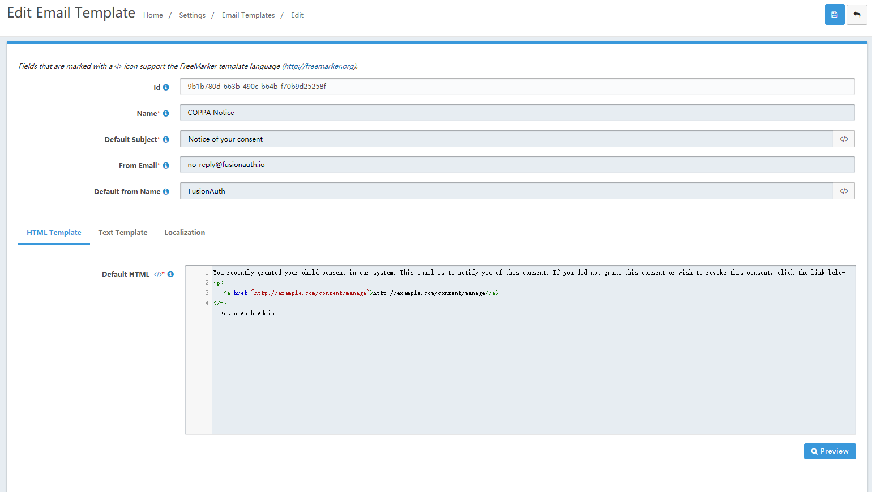Select the HTML Template tab
872x492 pixels.
pyautogui.click(x=54, y=232)
